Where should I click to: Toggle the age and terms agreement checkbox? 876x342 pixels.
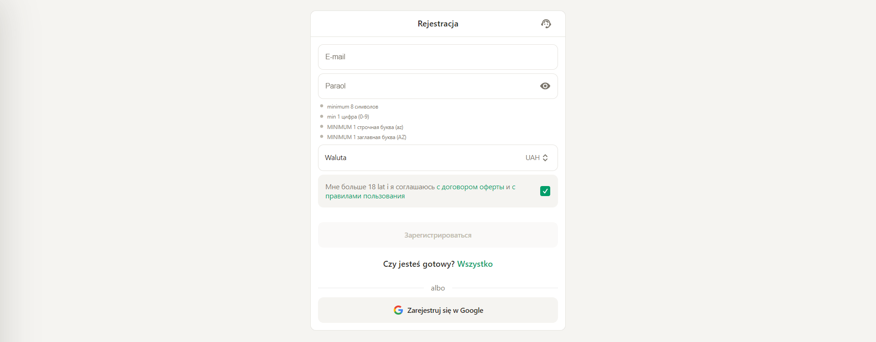tap(545, 191)
